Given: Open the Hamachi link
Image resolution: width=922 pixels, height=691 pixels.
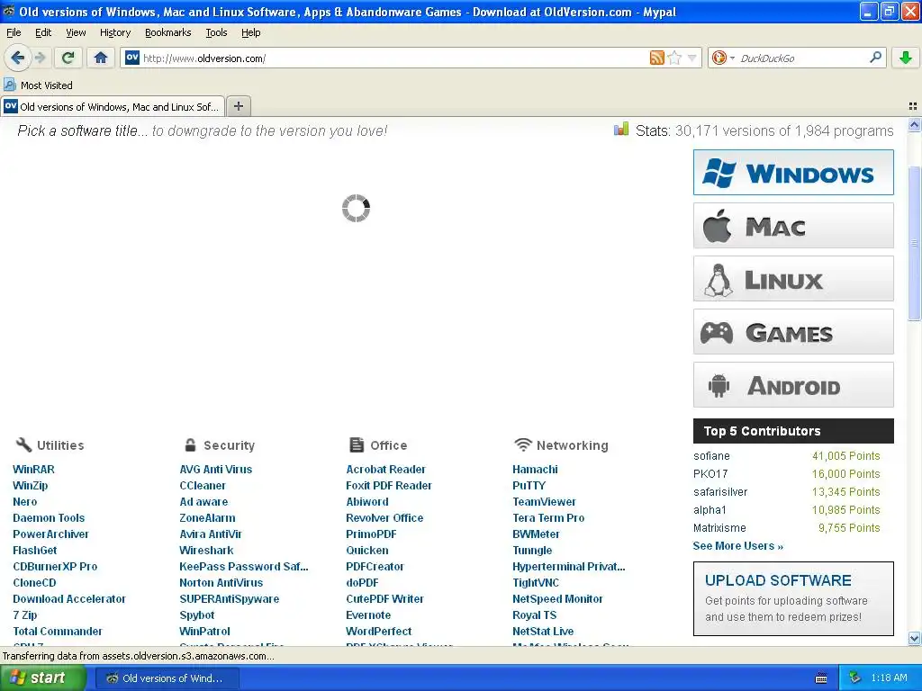Looking at the screenshot, I should (x=535, y=470).
